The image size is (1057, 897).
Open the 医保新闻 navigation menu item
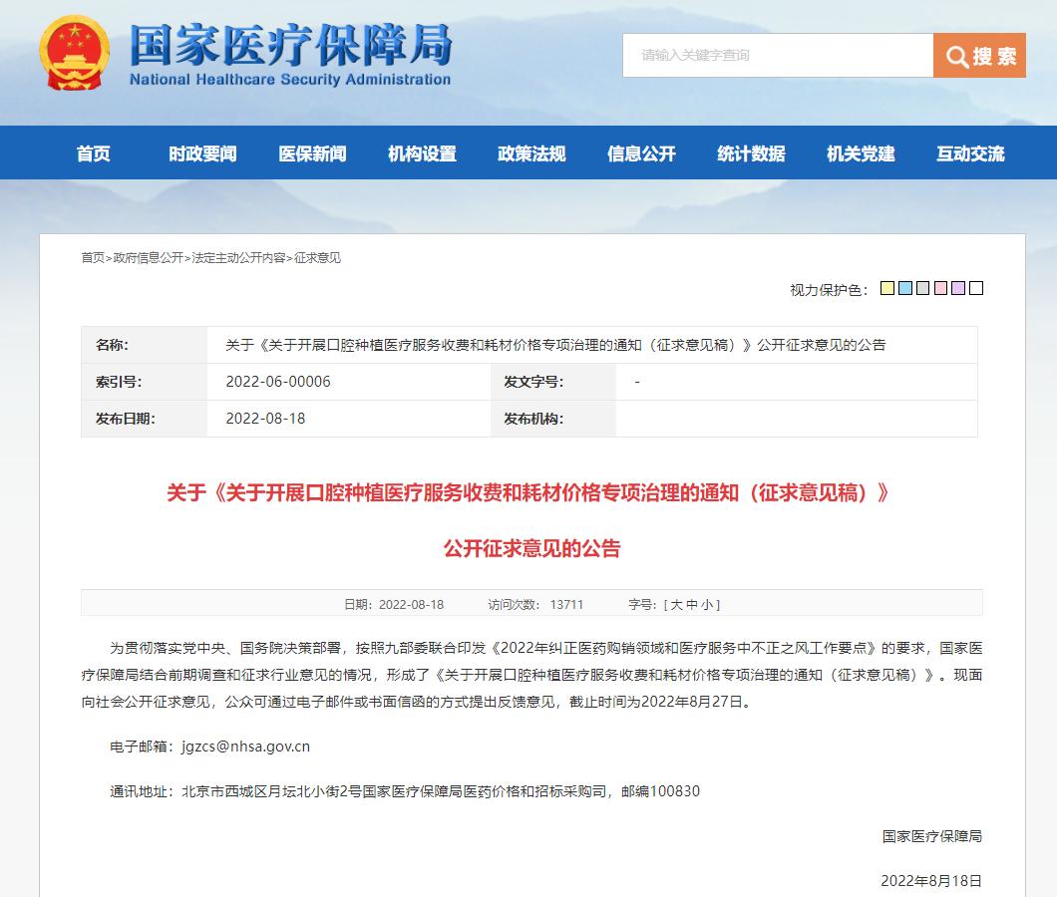click(x=313, y=152)
